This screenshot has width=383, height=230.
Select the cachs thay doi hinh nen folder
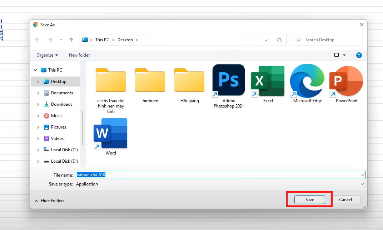point(111,90)
